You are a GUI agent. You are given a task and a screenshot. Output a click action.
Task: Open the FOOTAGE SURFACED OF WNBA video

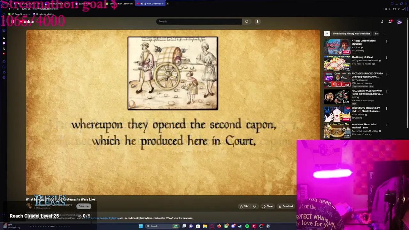(367, 75)
